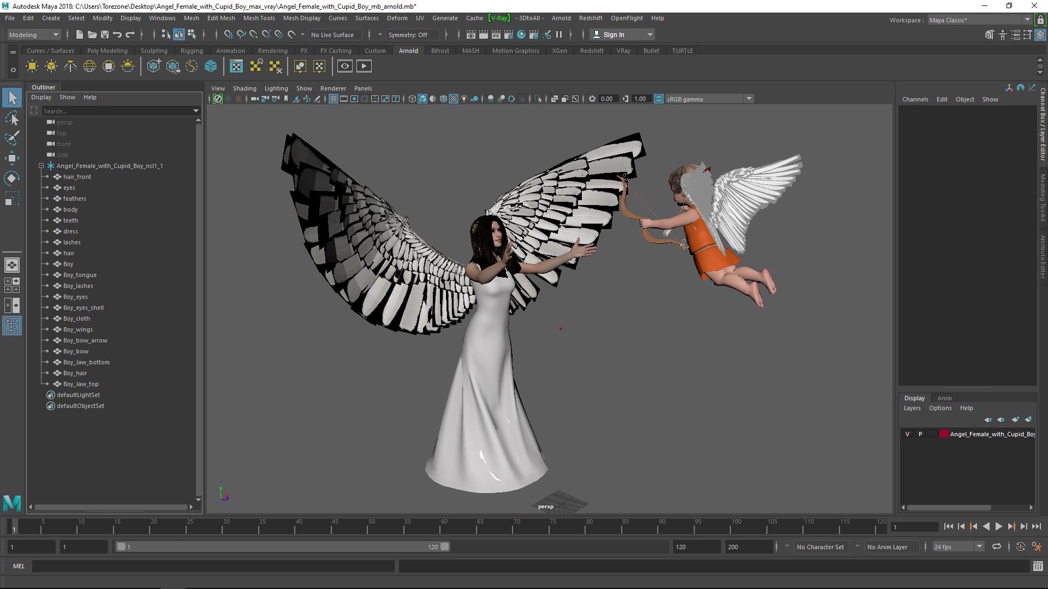The height and width of the screenshot is (589, 1048).
Task: Toggle the sRGB gamma view transform button
Action: click(659, 99)
